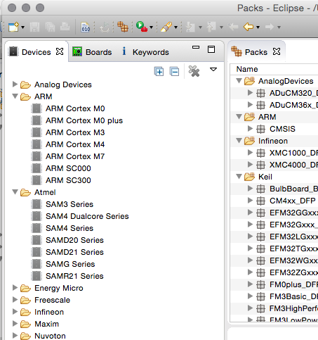Click the binary 010 toolbar icon
The image size is (318, 340).
point(86,27)
